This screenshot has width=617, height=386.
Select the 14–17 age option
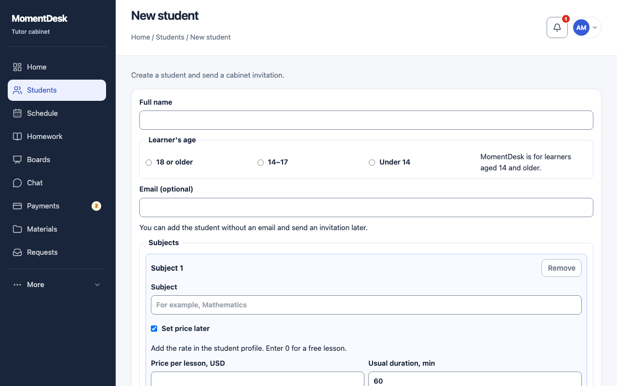point(260,163)
